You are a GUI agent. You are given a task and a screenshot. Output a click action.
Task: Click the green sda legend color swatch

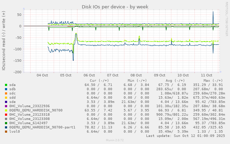6,85
